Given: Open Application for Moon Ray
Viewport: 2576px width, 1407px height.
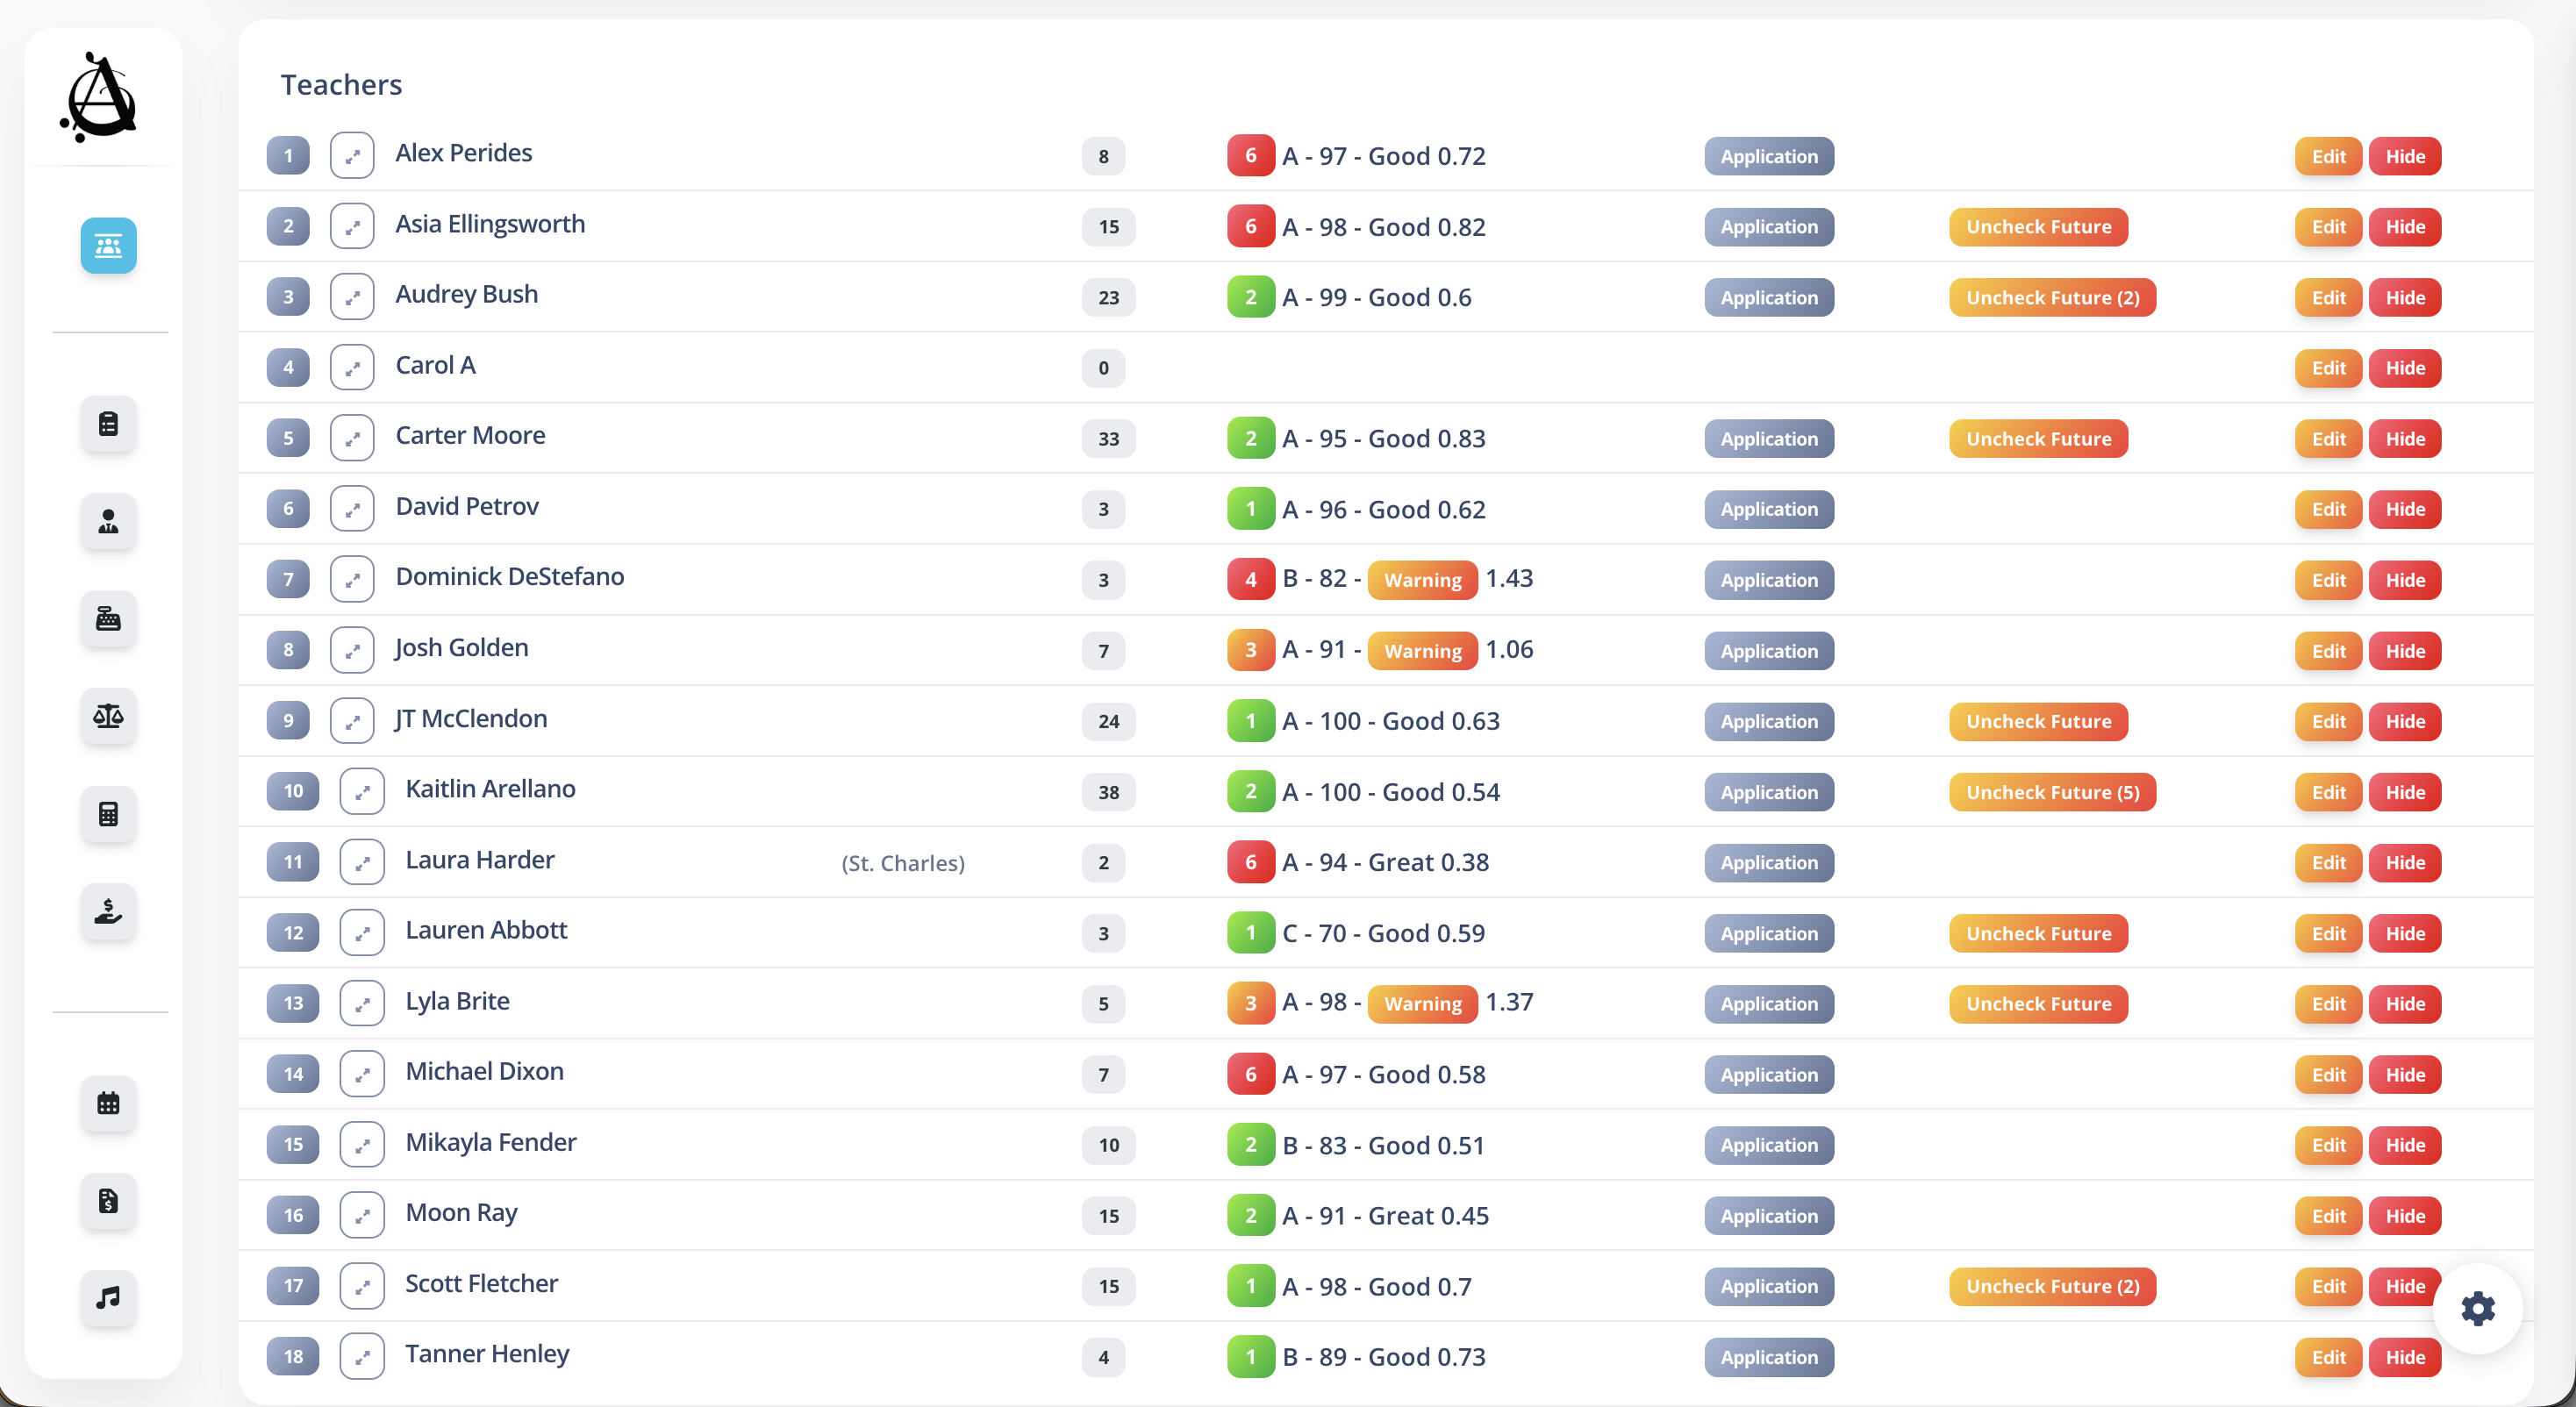Looking at the screenshot, I should pos(1769,1216).
